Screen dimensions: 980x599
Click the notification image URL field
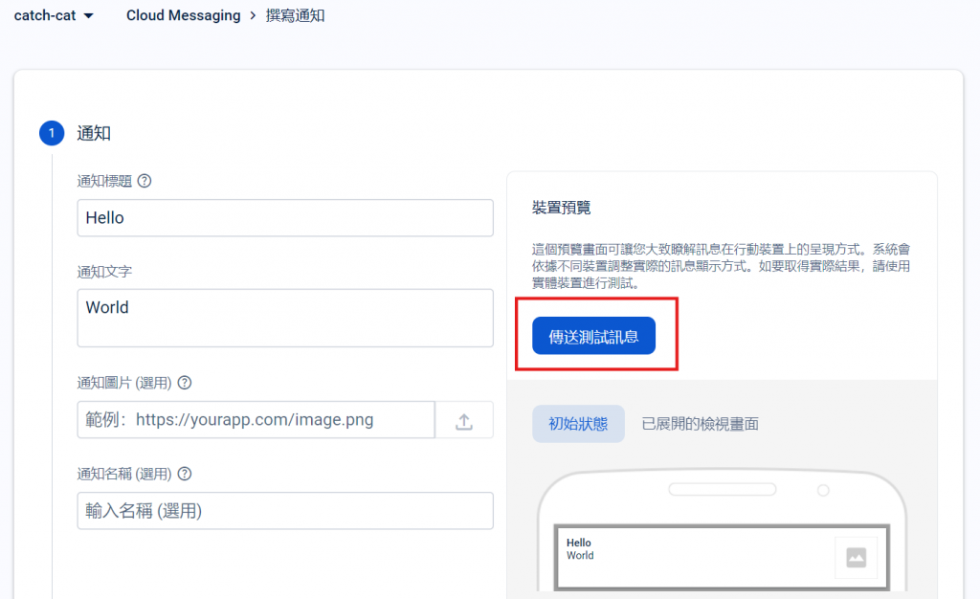tap(256, 420)
